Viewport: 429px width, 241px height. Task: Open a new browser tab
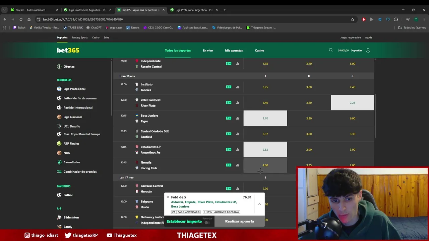(x=225, y=10)
